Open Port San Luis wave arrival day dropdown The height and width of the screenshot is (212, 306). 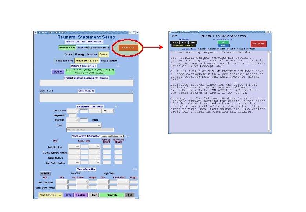click(74, 146)
